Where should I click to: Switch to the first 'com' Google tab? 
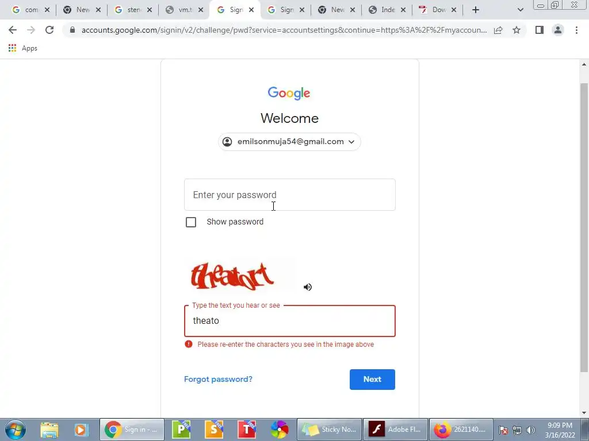(x=30, y=10)
